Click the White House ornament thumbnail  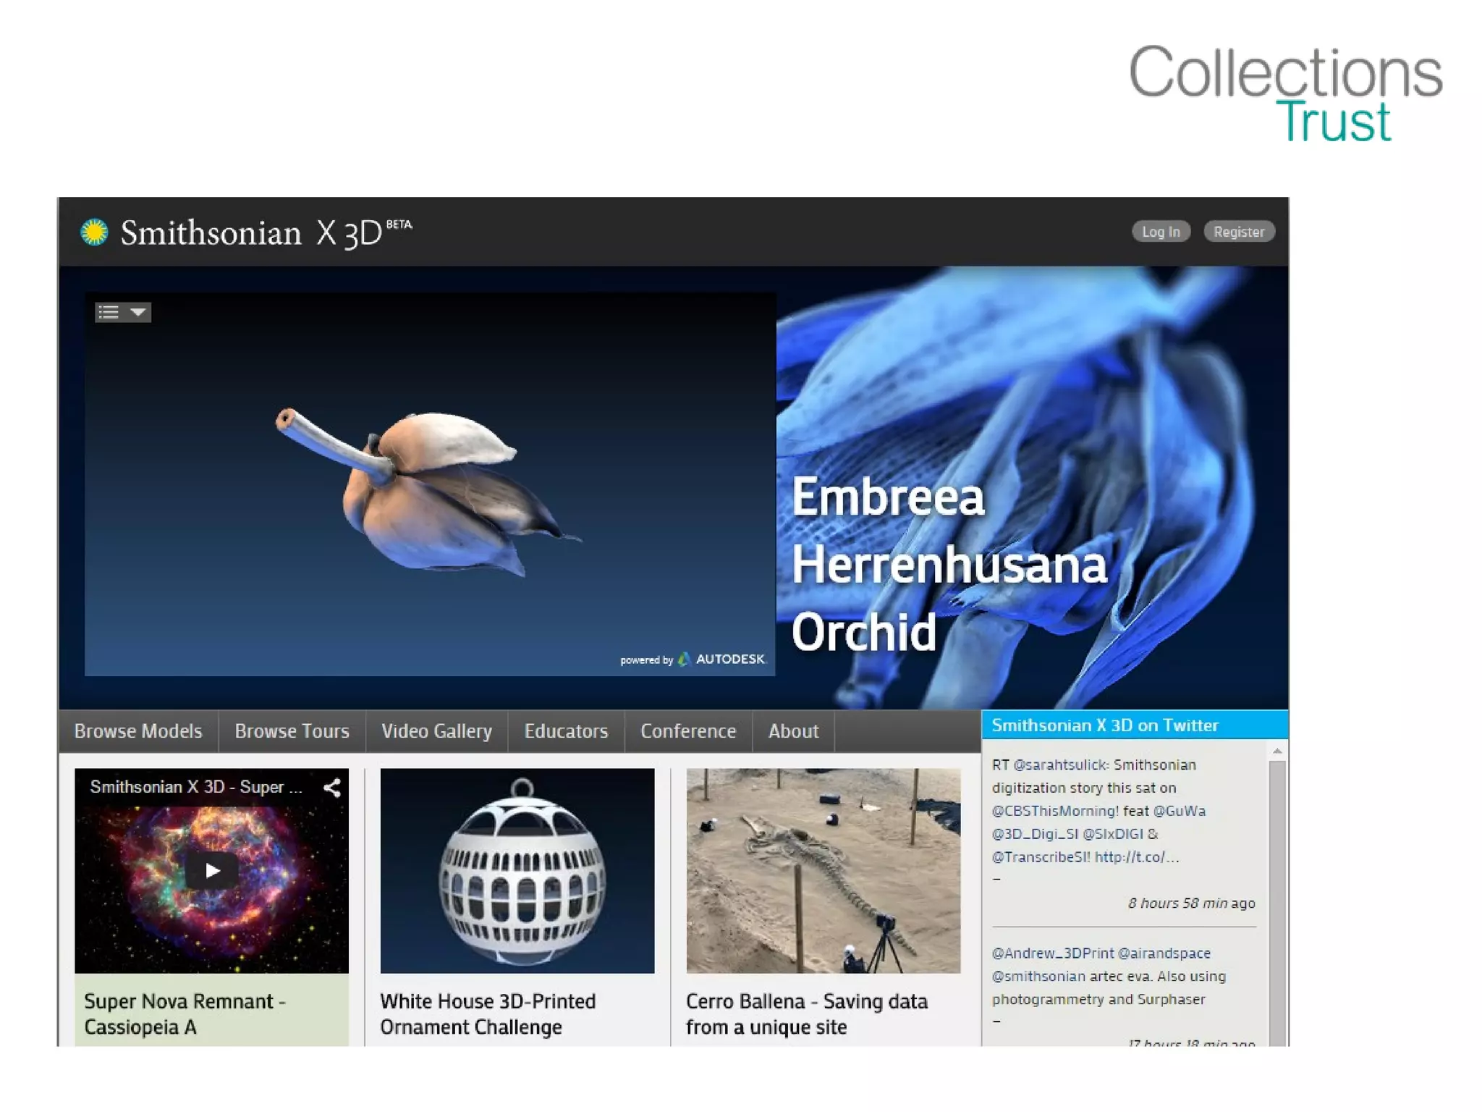coord(517,870)
